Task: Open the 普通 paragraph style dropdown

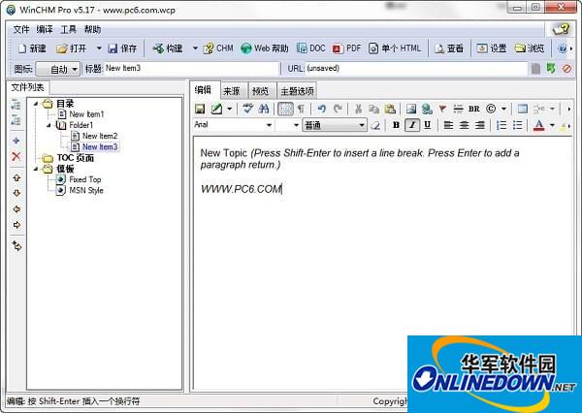Action: coord(362,125)
